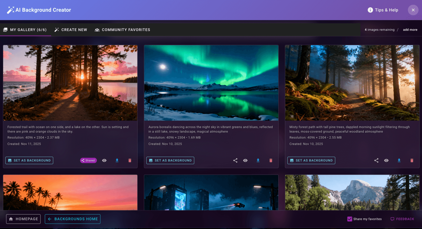422x229 pixels.
Task: Go to Homepage
Action: (x=23, y=219)
